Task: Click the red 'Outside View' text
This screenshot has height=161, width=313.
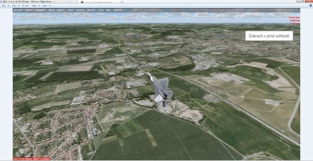Action: (294, 18)
